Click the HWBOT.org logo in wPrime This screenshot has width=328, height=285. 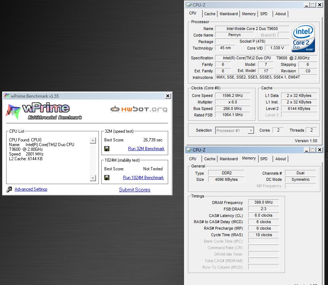139,109
